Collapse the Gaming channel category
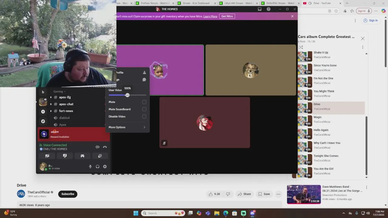This screenshot has width=388, height=218. [59, 91]
